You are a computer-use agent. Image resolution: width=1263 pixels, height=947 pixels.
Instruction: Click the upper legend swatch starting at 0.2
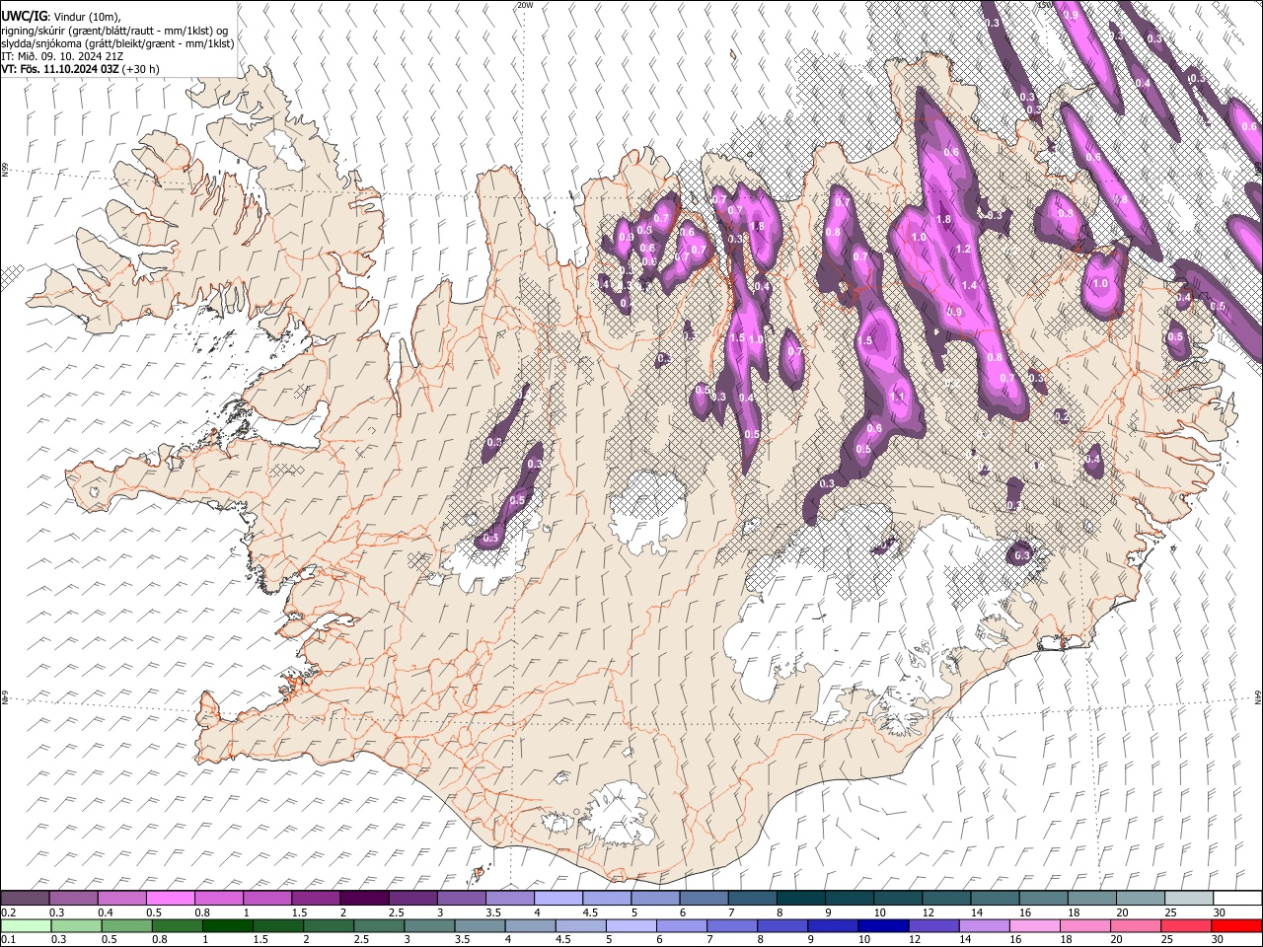(26, 899)
